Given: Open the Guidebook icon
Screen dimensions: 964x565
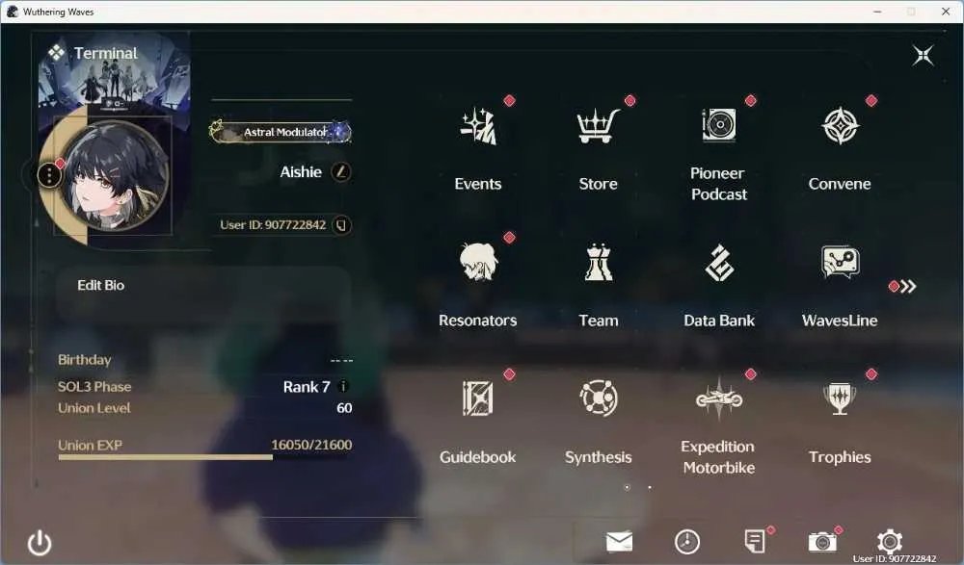Looking at the screenshot, I should tap(478, 398).
